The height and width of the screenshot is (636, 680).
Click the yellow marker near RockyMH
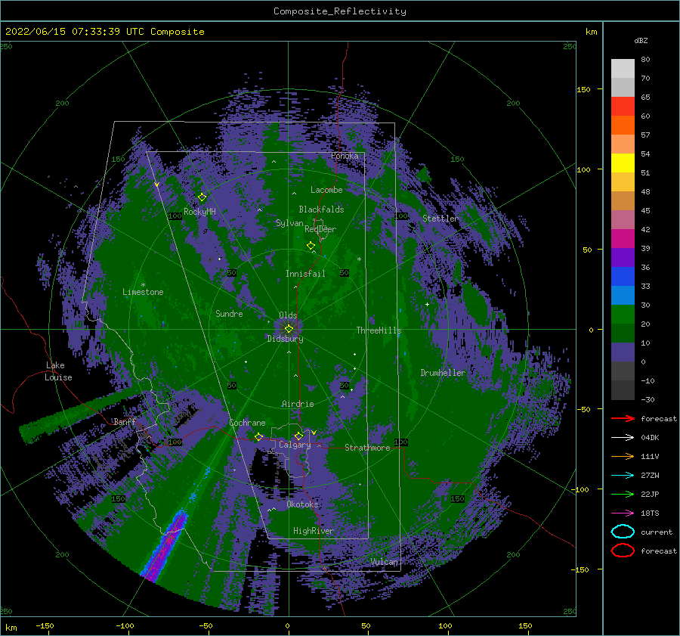(202, 197)
